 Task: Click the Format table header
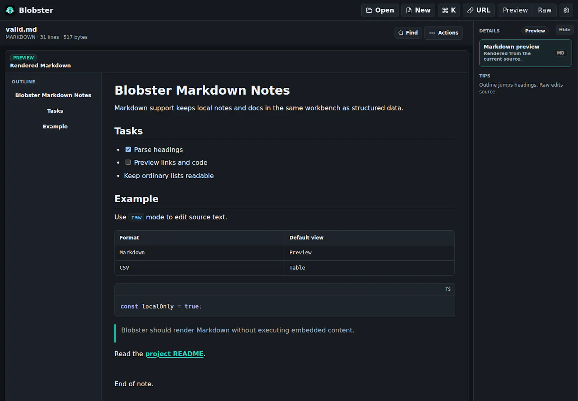(199, 238)
